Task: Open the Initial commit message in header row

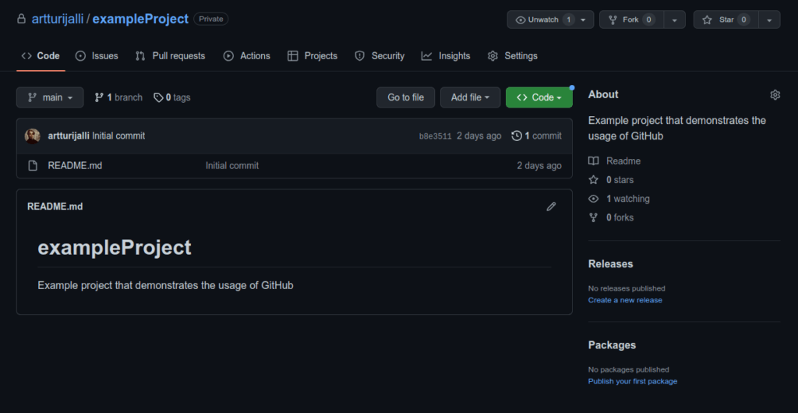Action: [x=118, y=136]
